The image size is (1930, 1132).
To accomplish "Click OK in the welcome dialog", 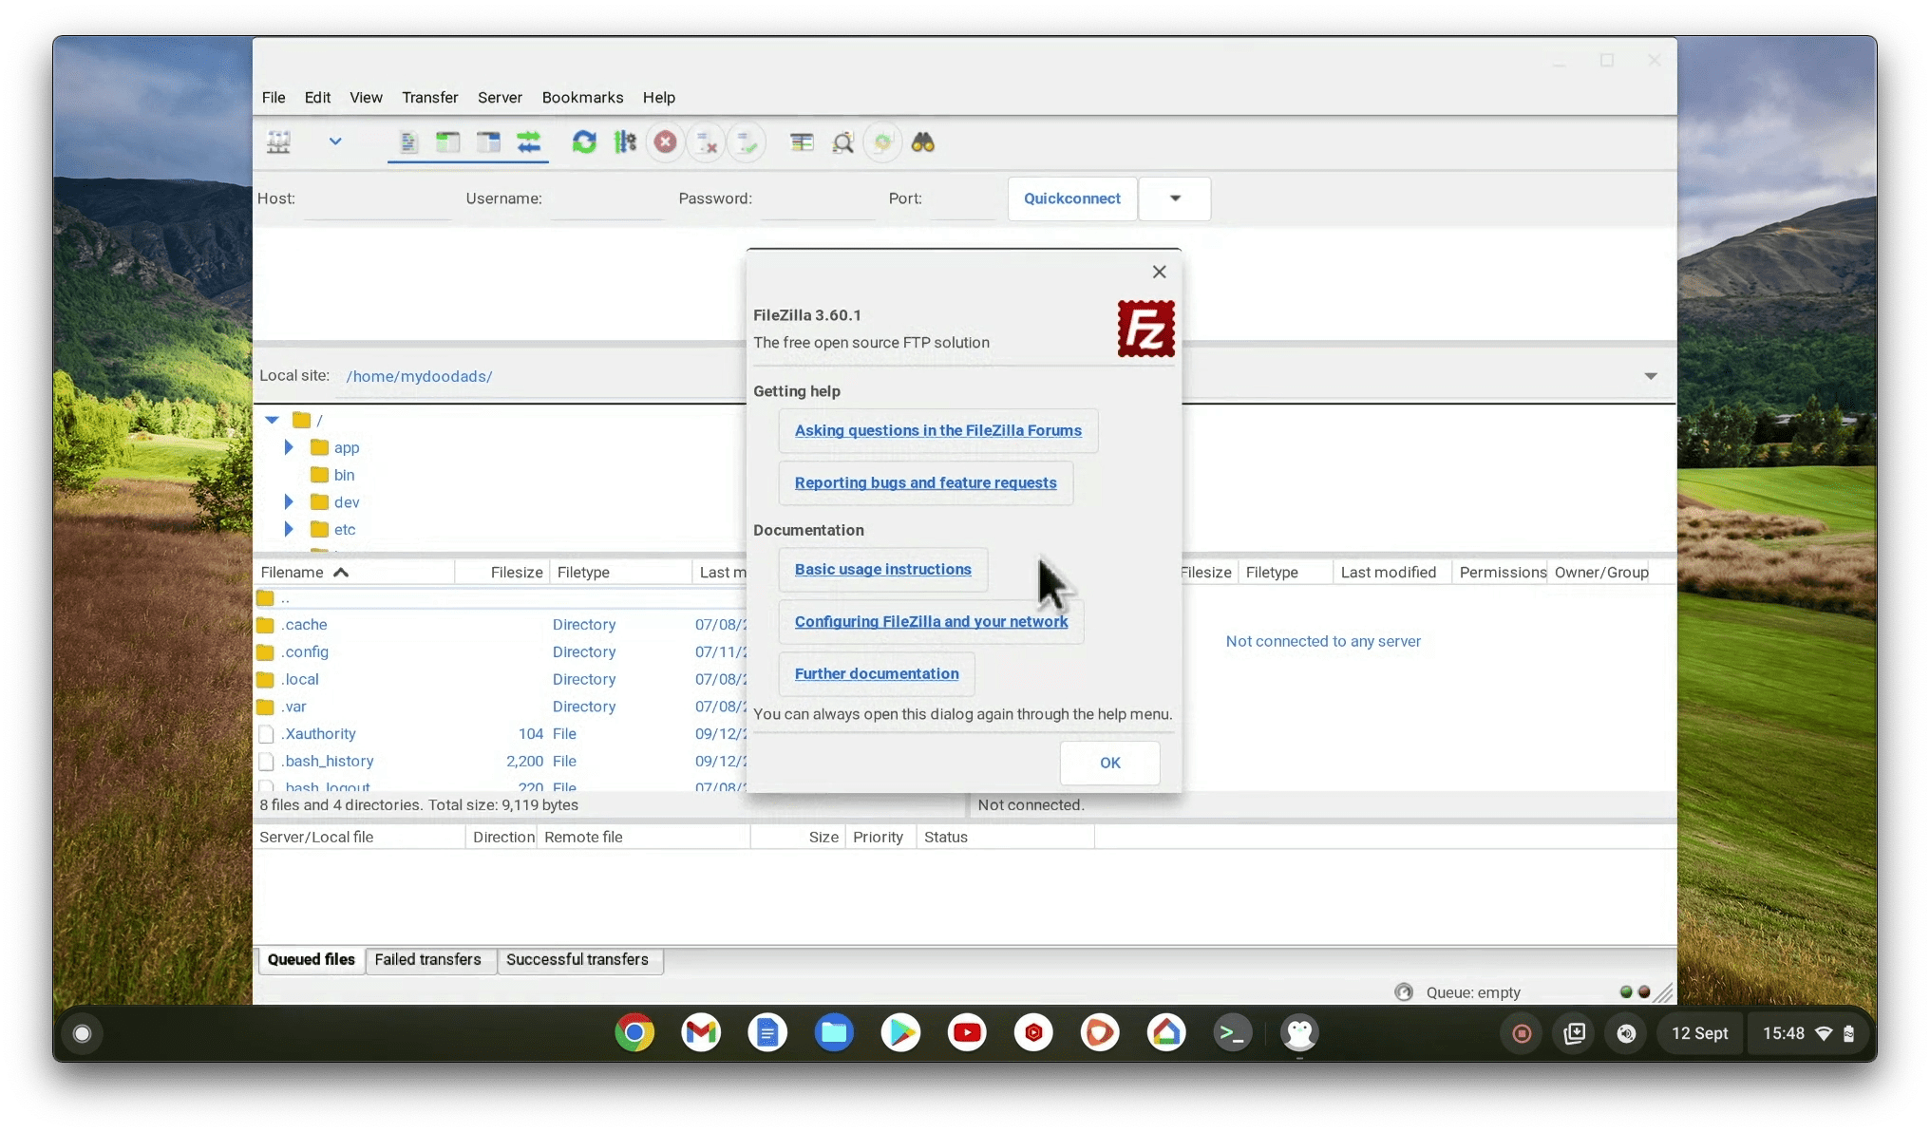I will click(1109, 763).
